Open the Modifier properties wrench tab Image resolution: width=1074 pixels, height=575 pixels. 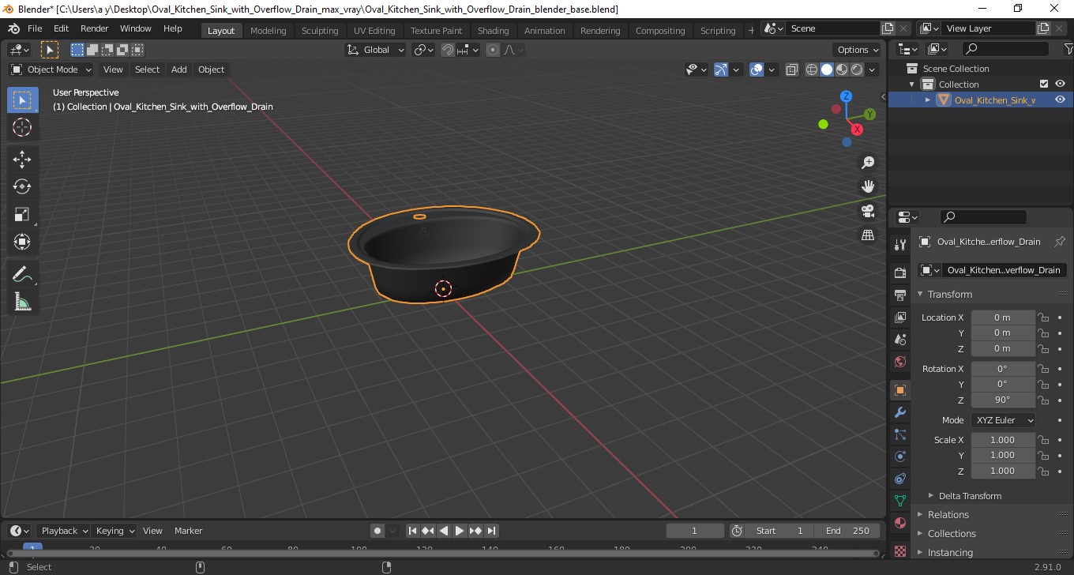(900, 412)
